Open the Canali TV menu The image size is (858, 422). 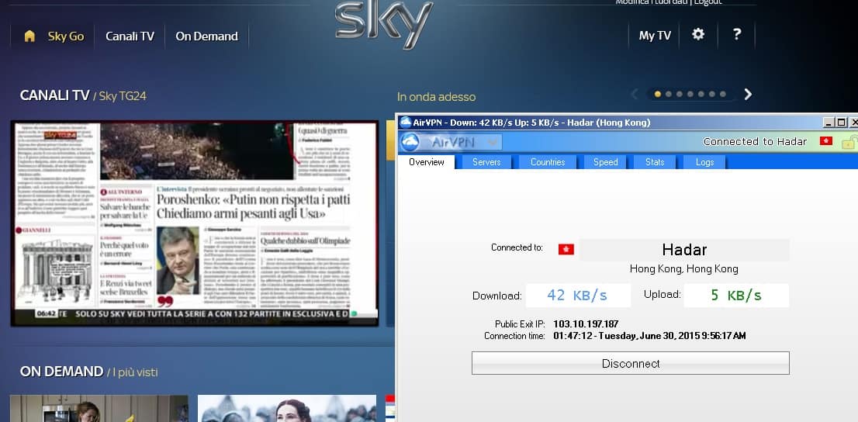coord(130,36)
